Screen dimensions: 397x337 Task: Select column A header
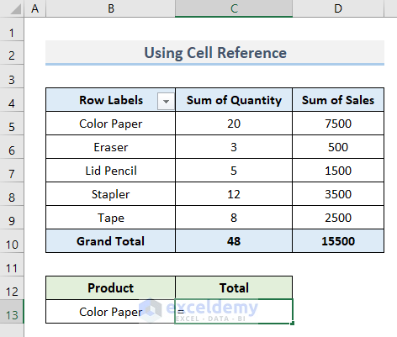pyautogui.click(x=34, y=8)
